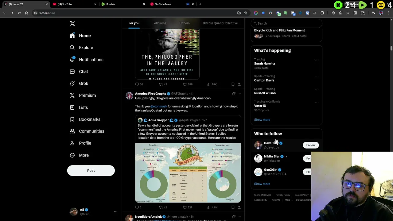Open Communities in the sidebar
Viewport: 393px width, 221px height.
87,131
